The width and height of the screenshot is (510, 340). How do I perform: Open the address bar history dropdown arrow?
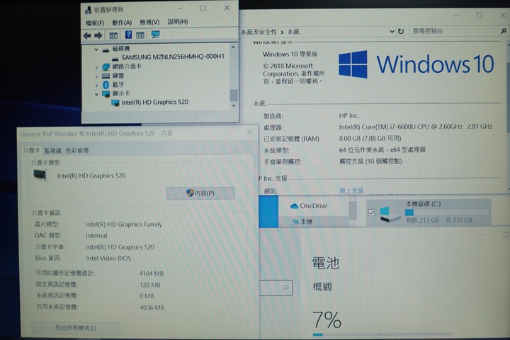click(392, 32)
